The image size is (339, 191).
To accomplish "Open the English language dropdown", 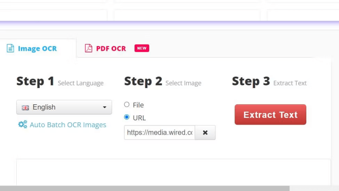I will click(64, 107).
